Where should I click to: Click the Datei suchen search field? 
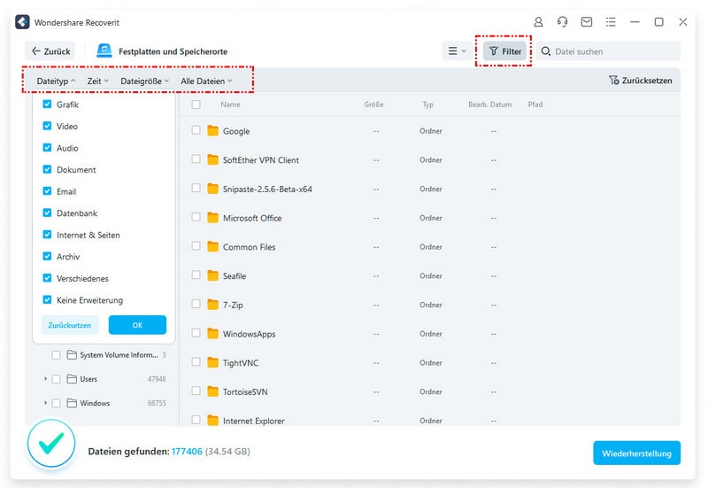pos(609,51)
